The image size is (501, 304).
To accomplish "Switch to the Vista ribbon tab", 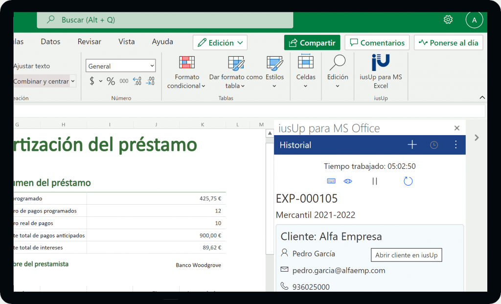I will pyautogui.click(x=127, y=42).
